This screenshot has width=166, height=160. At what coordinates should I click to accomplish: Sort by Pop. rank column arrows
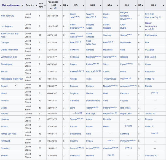[45, 5]
